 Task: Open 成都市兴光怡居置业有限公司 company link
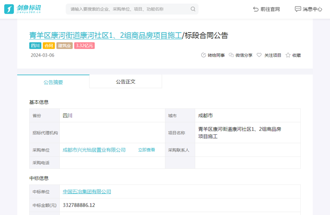94,150
